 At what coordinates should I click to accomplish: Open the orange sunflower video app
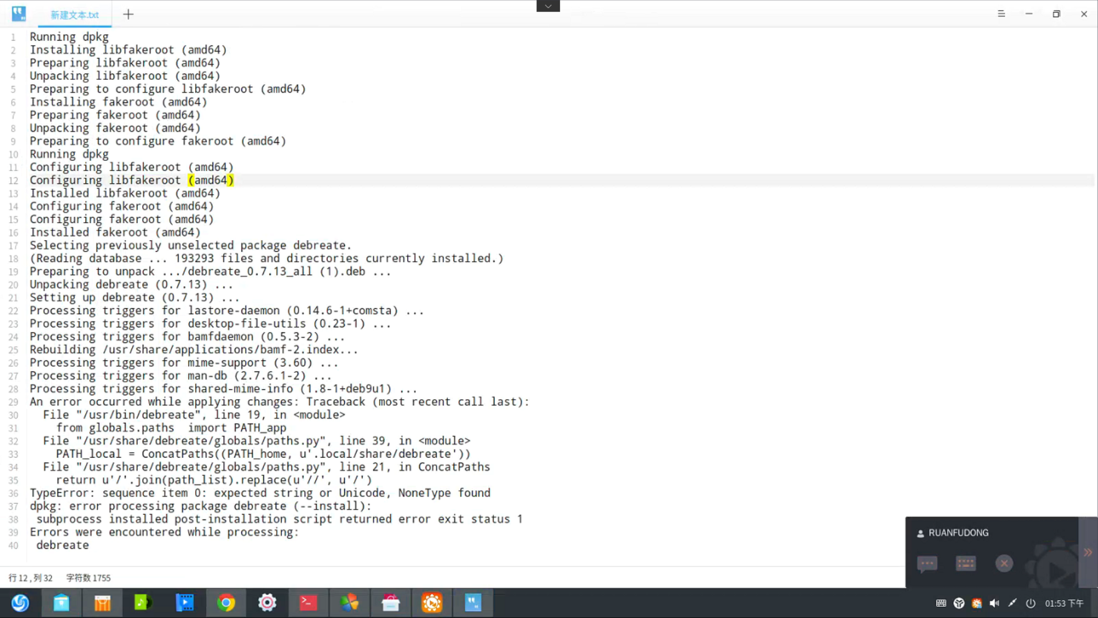point(431,603)
